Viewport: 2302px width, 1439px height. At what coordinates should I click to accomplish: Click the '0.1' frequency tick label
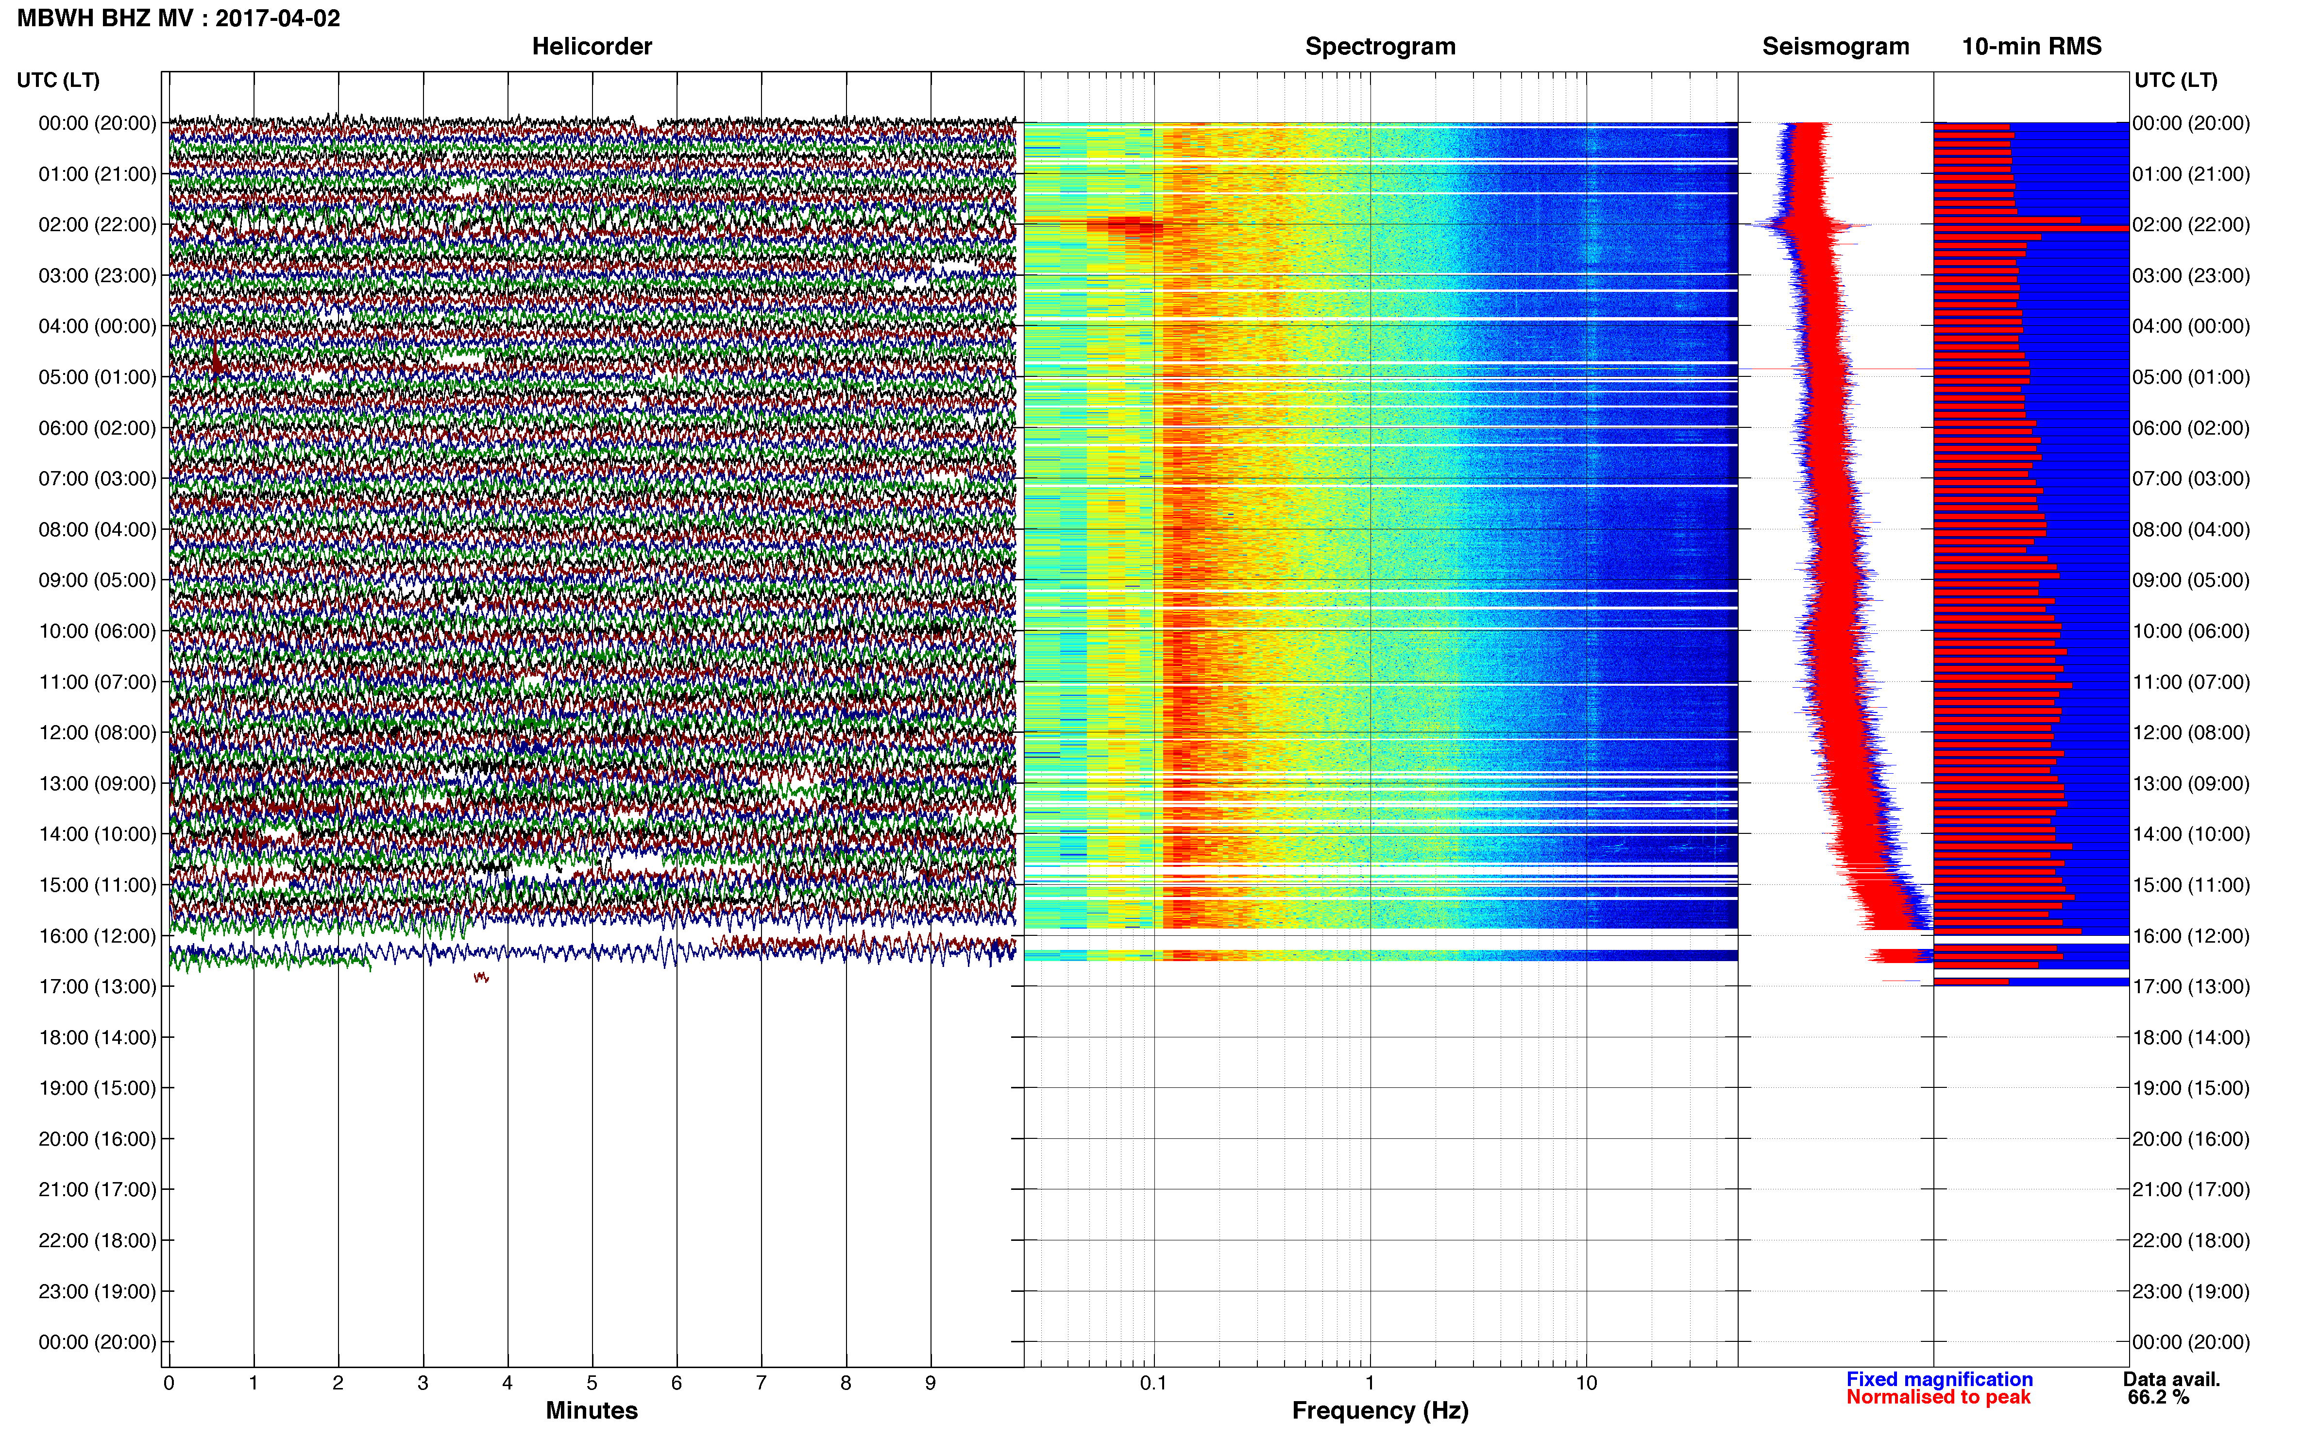[1152, 1383]
